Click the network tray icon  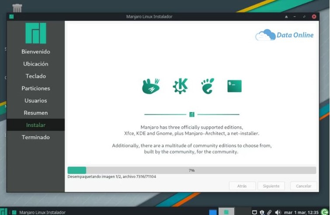254,212
